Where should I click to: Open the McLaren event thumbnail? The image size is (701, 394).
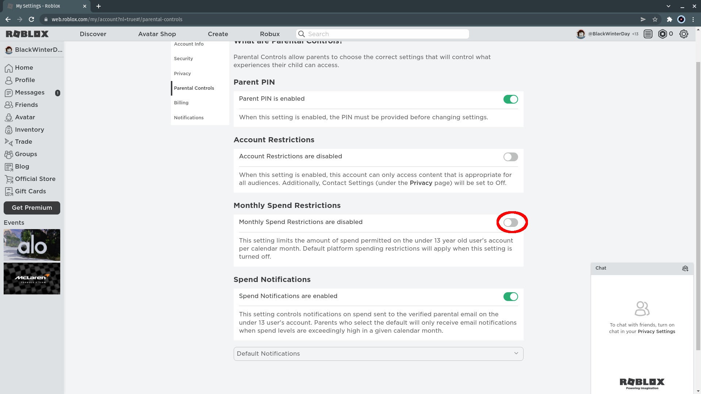(32, 279)
